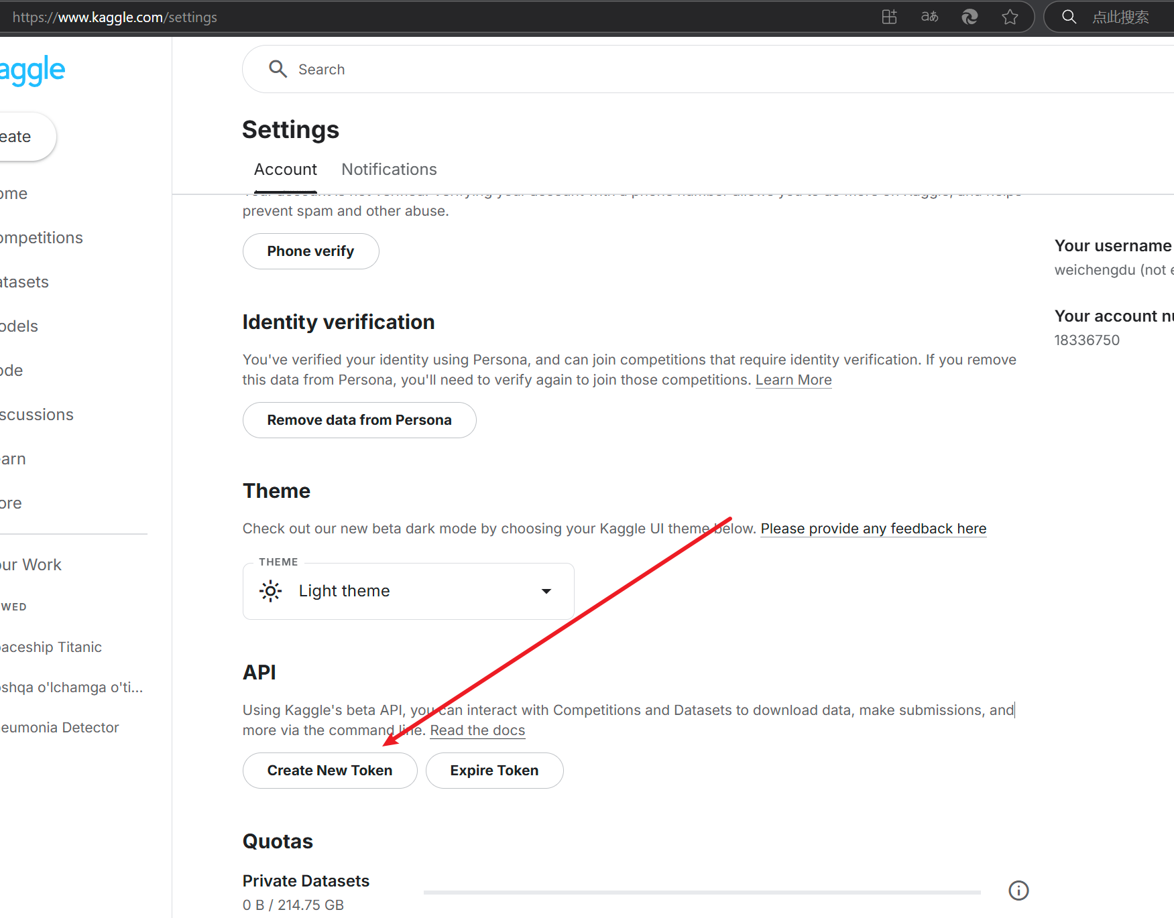Click the browser search box magnifier icon
Screen dimensions: 1174x918
click(x=1069, y=17)
